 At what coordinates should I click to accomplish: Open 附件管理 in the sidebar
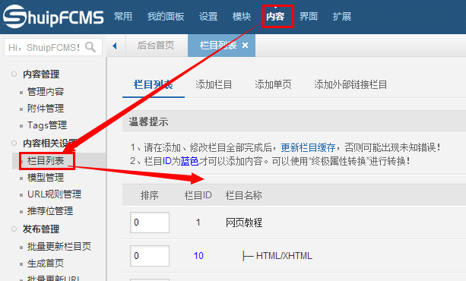click(46, 109)
